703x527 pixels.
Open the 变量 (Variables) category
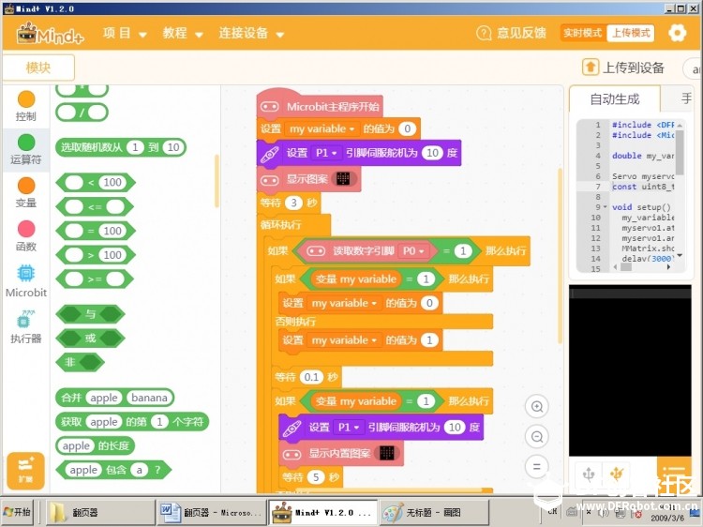[26, 192]
